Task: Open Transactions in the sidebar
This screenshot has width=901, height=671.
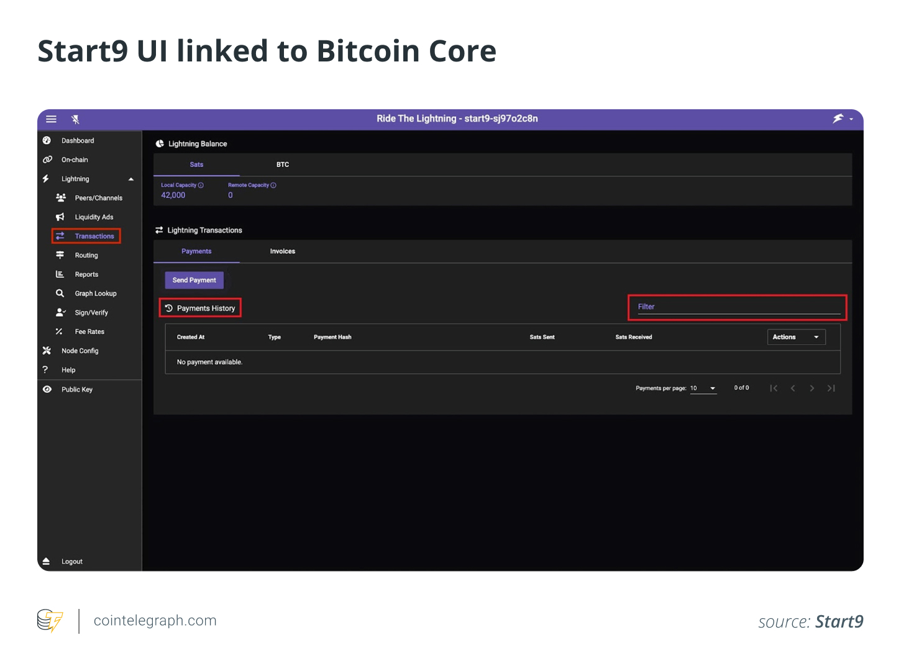Action: tap(94, 236)
